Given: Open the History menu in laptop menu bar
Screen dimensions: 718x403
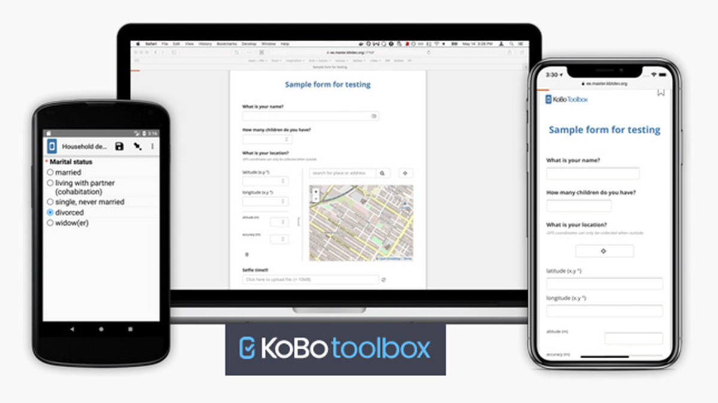Looking at the screenshot, I should pos(205,44).
